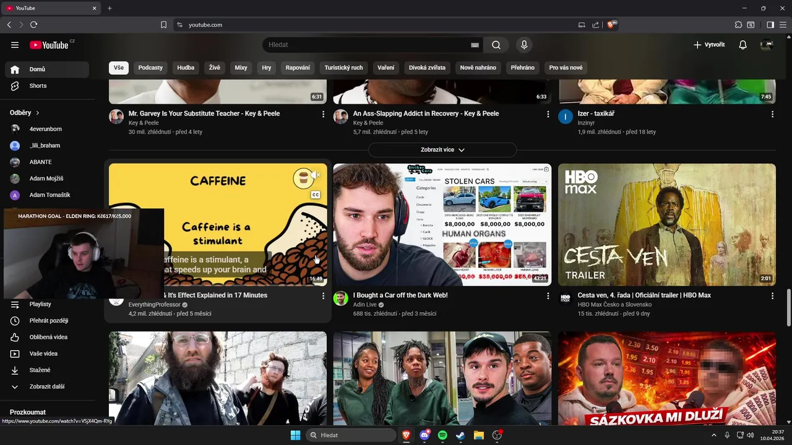Screen dimensions: 792x445
Task: Open options for Mr. Garvey video
Action: (x=323, y=114)
